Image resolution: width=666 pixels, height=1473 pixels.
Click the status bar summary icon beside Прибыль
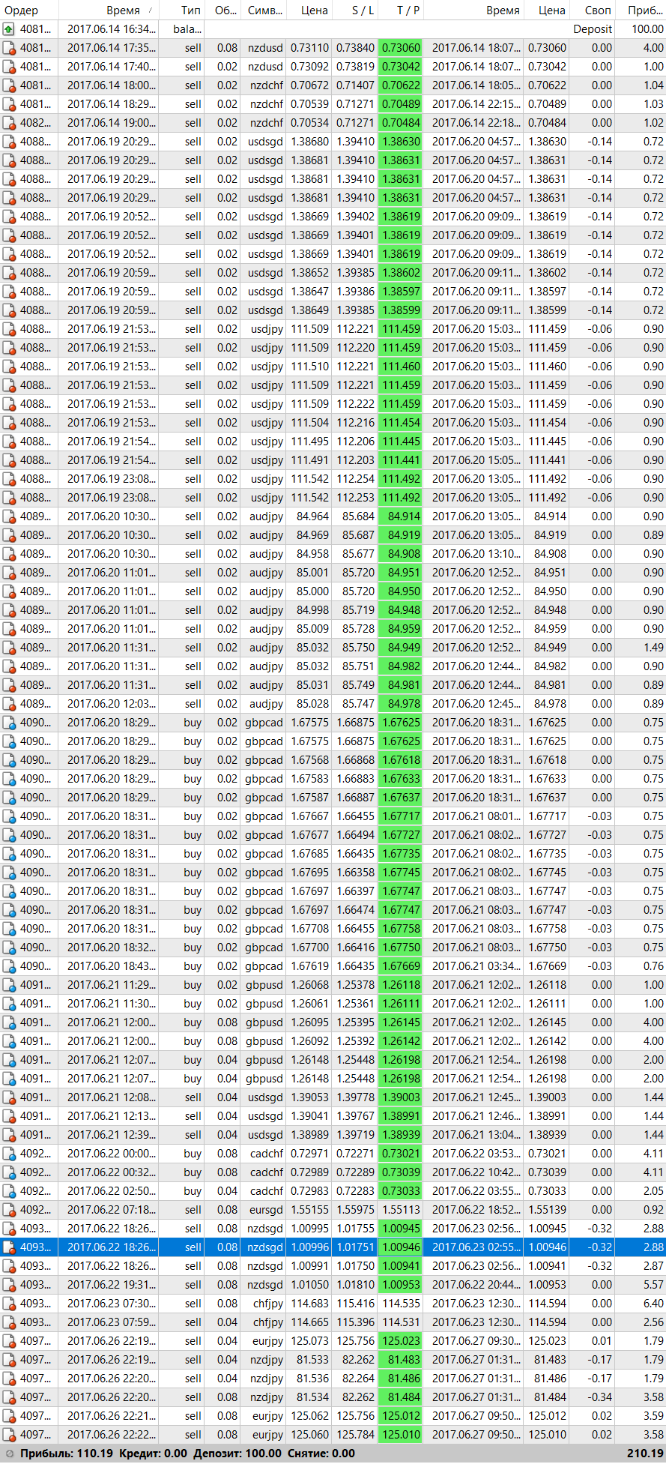tap(9, 1454)
